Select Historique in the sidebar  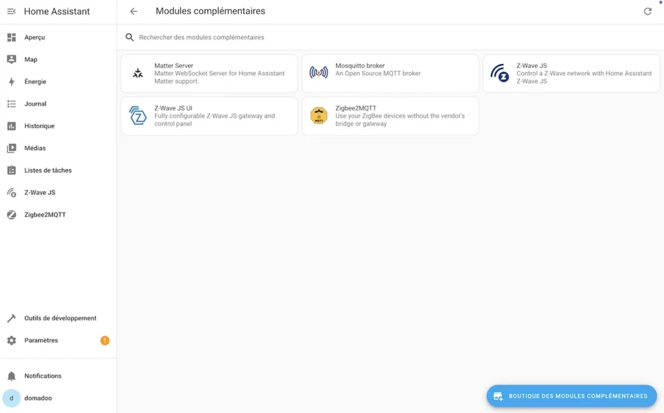[x=40, y=126]
